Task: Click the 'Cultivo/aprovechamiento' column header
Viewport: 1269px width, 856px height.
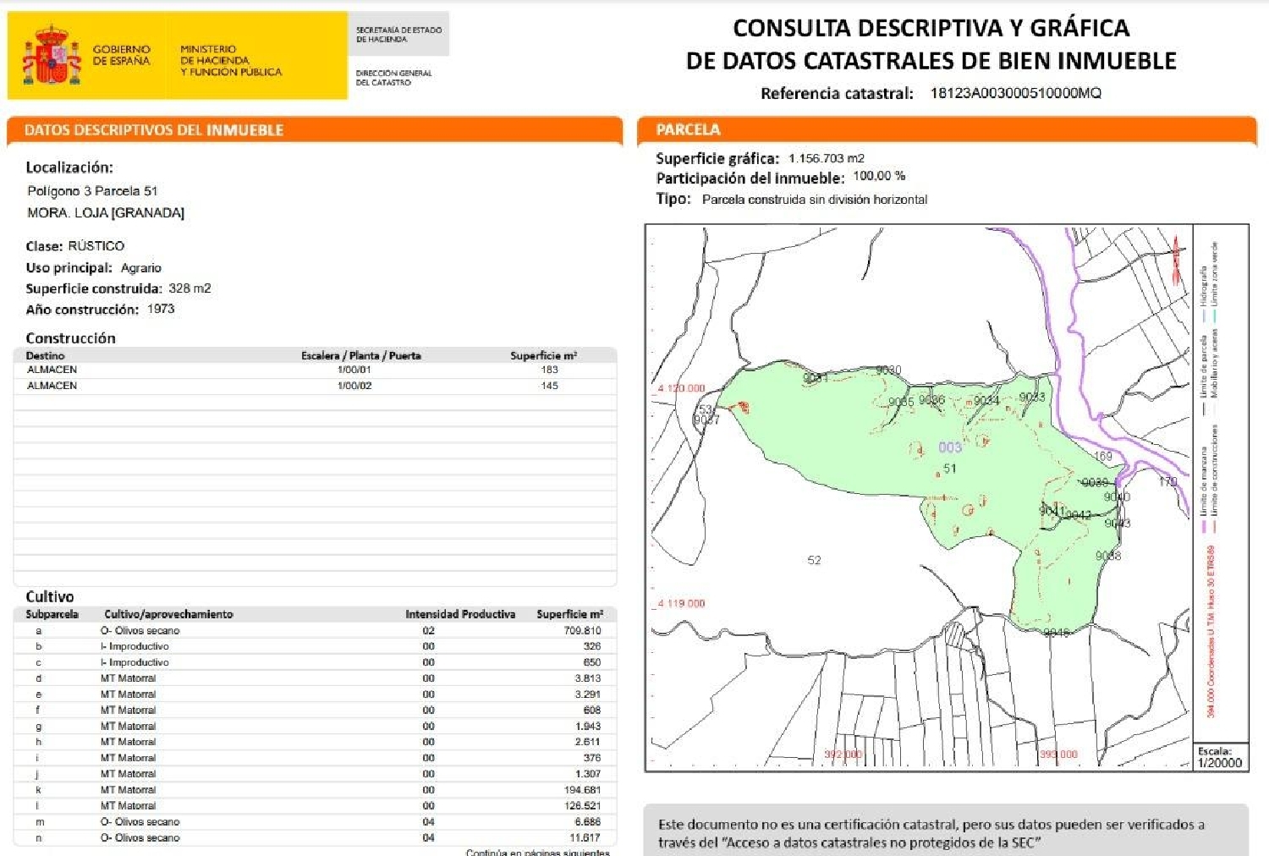Action: [168, 614]
